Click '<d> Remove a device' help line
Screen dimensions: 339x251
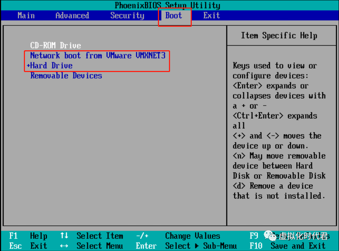[x=273, y=186]
